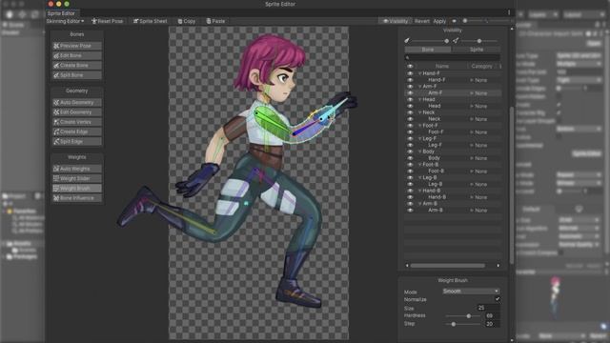This screenshot has width=610, height=343.
Task: Open the Skinning Editor dropdown
Action: [65, 21]
